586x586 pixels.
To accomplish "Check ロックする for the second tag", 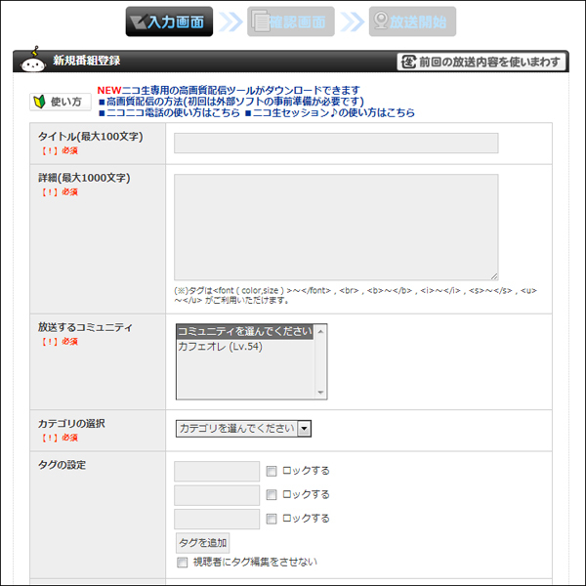I will [272, 495].
